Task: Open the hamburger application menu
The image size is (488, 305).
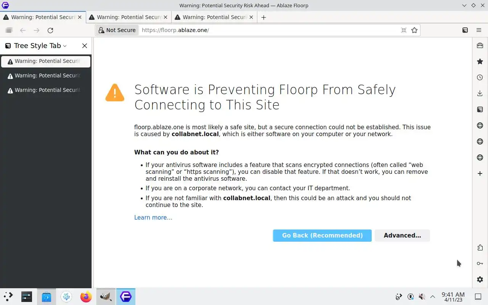Action: (479, 30)
